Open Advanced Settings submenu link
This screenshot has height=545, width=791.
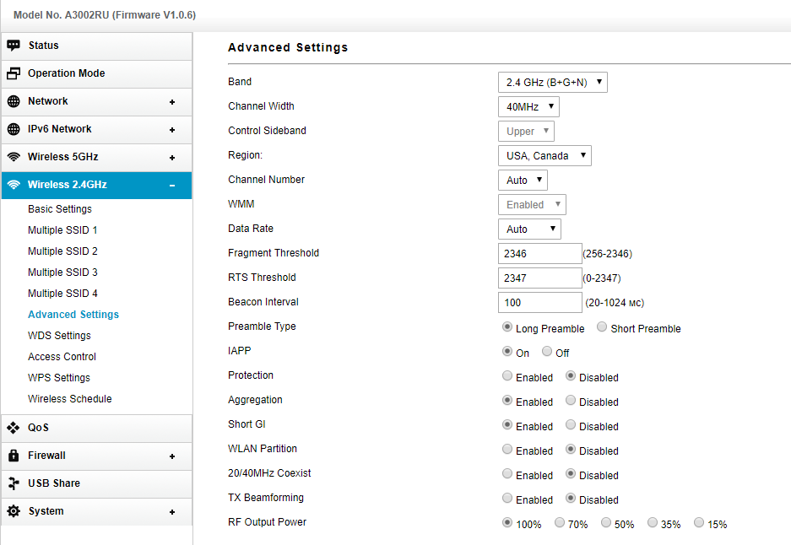[x=73, y=315]
